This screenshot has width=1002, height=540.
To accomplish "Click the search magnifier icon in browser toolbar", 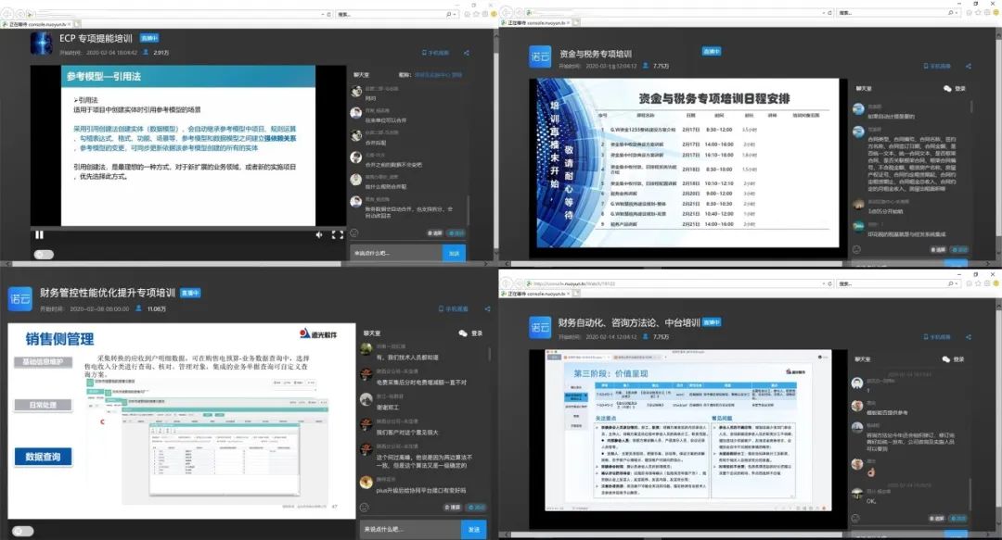I will 951,11.
